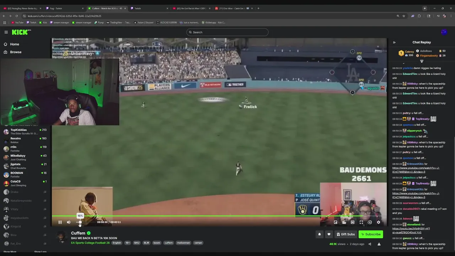
Task: Select the boom tag
Action: [x=157, y=243]
